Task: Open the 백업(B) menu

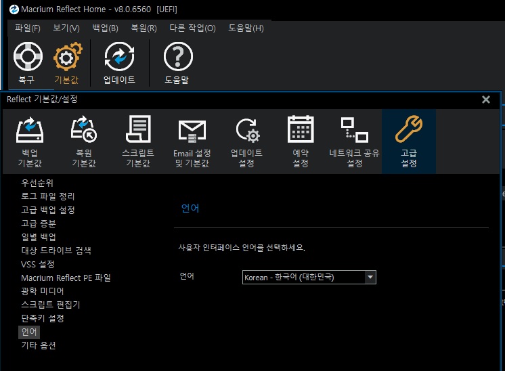Action: click(106, 28)
